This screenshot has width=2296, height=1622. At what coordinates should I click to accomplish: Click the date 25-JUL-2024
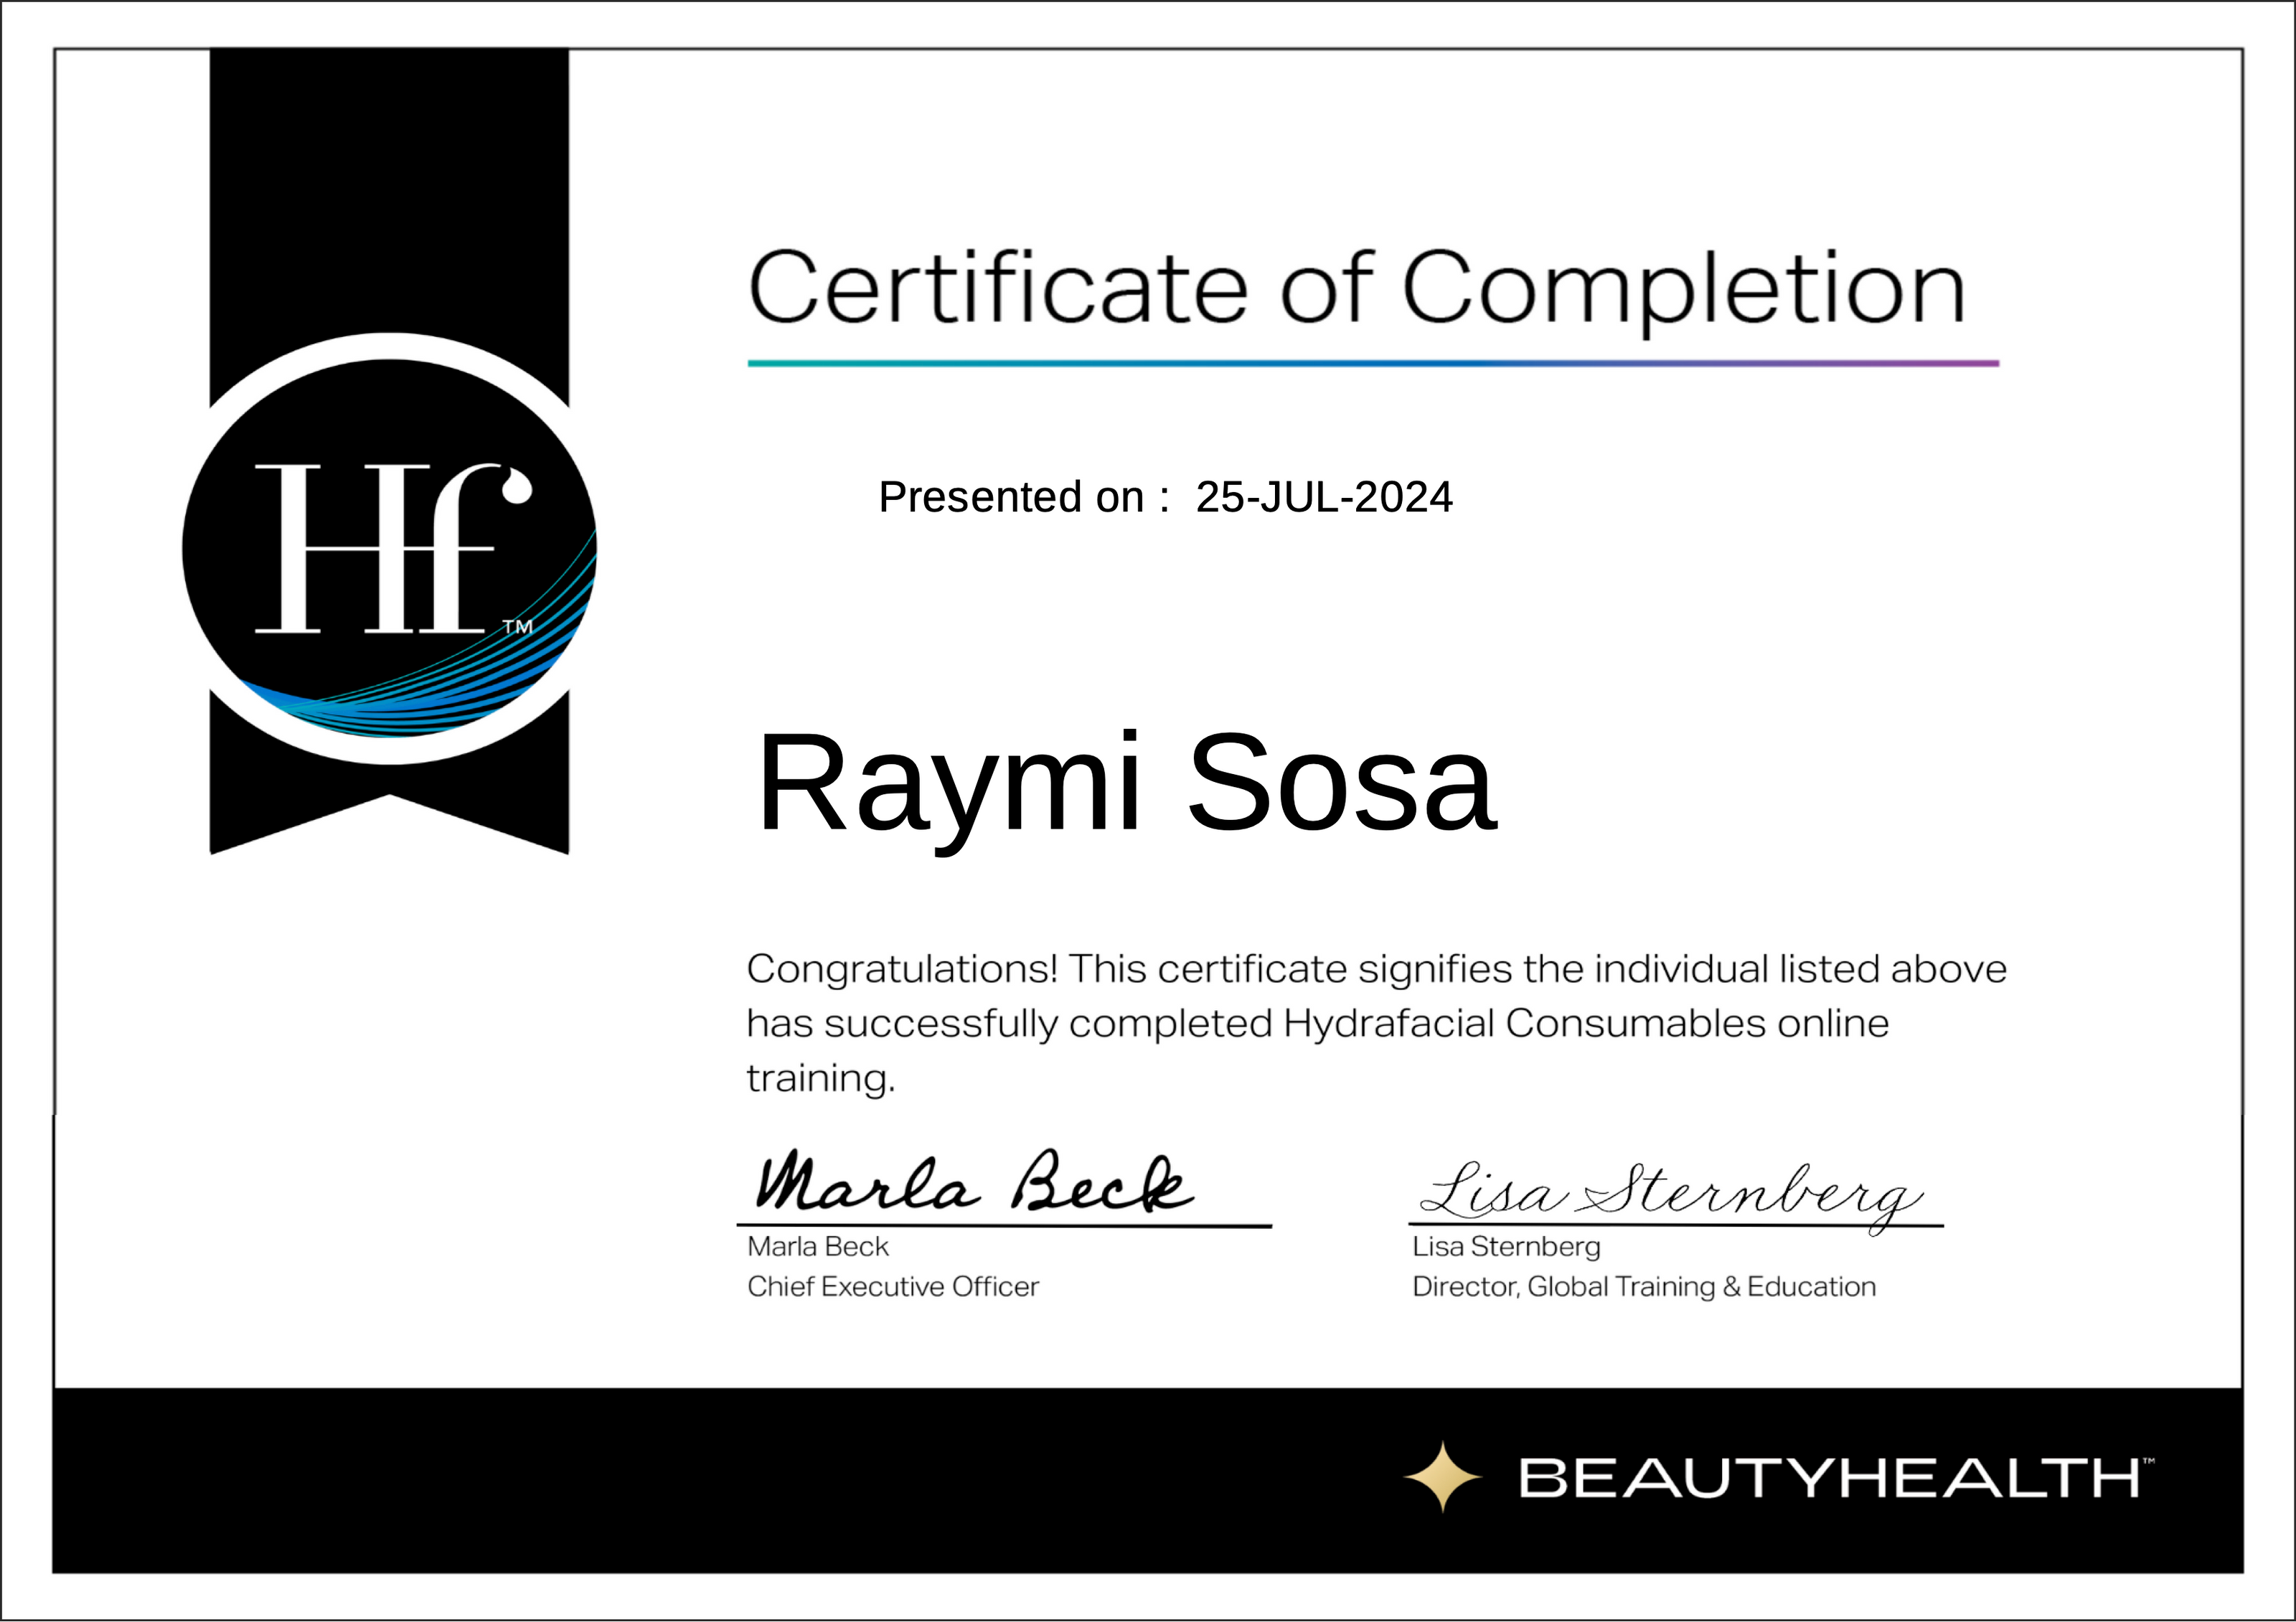(x=1323, y=497)
